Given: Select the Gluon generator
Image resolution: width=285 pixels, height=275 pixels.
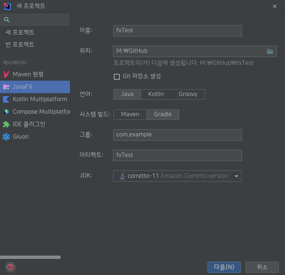Looking at the screenshot, I should point(35,137).
